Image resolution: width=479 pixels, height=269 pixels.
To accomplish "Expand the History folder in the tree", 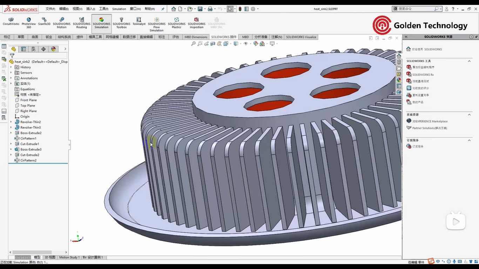I will click(11, 67).
